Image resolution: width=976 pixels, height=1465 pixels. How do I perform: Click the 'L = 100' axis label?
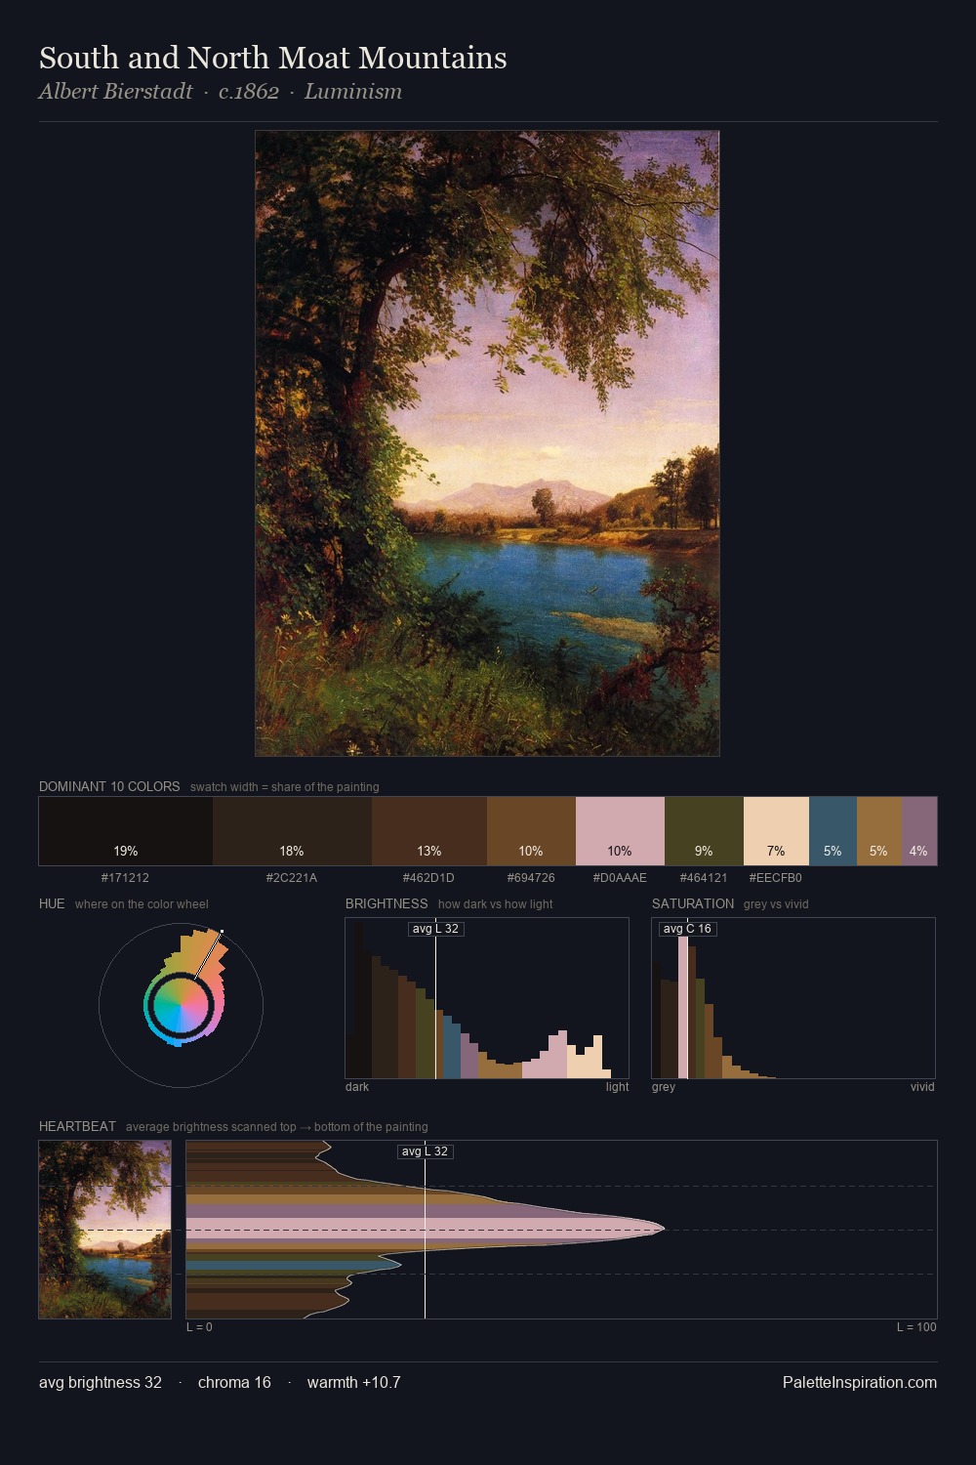pyautogui.click(x=916, y=1327)
